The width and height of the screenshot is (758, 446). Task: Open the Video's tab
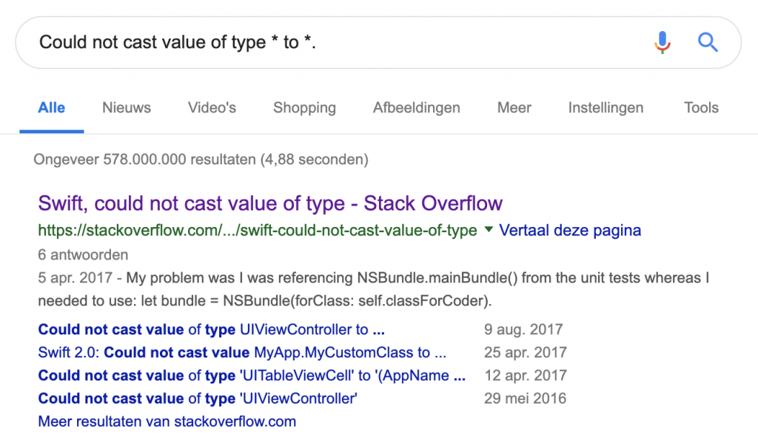pos(212,108)
